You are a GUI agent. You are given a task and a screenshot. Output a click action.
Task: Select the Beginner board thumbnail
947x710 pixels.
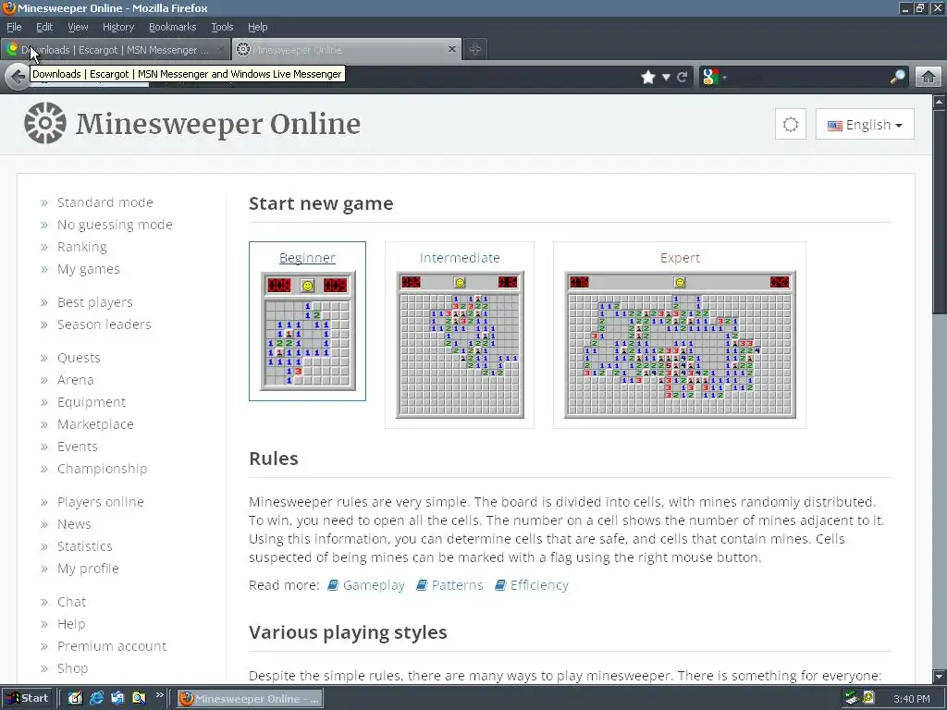tap(307, 332)
